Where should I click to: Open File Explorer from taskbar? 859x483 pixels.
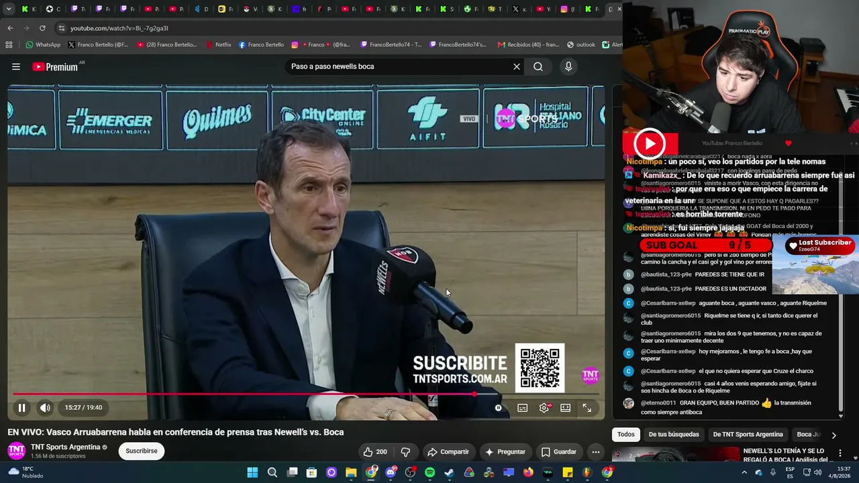tap(351, 472)
